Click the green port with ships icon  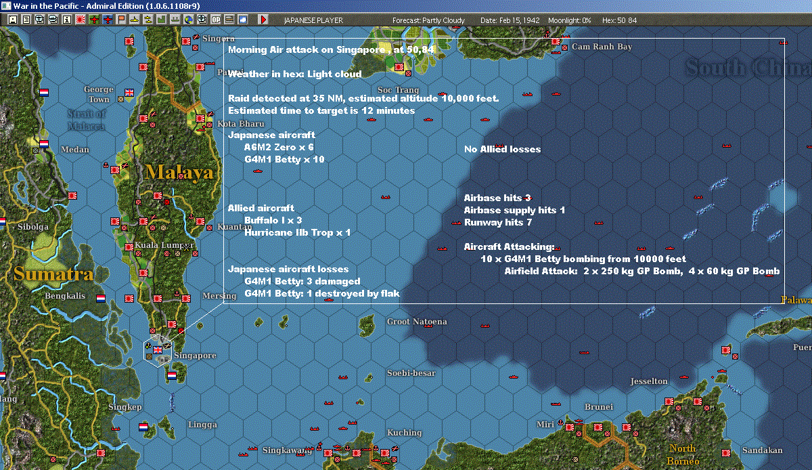coord(175,20)
